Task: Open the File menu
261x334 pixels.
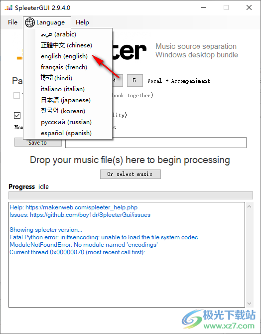Action: 12,22
